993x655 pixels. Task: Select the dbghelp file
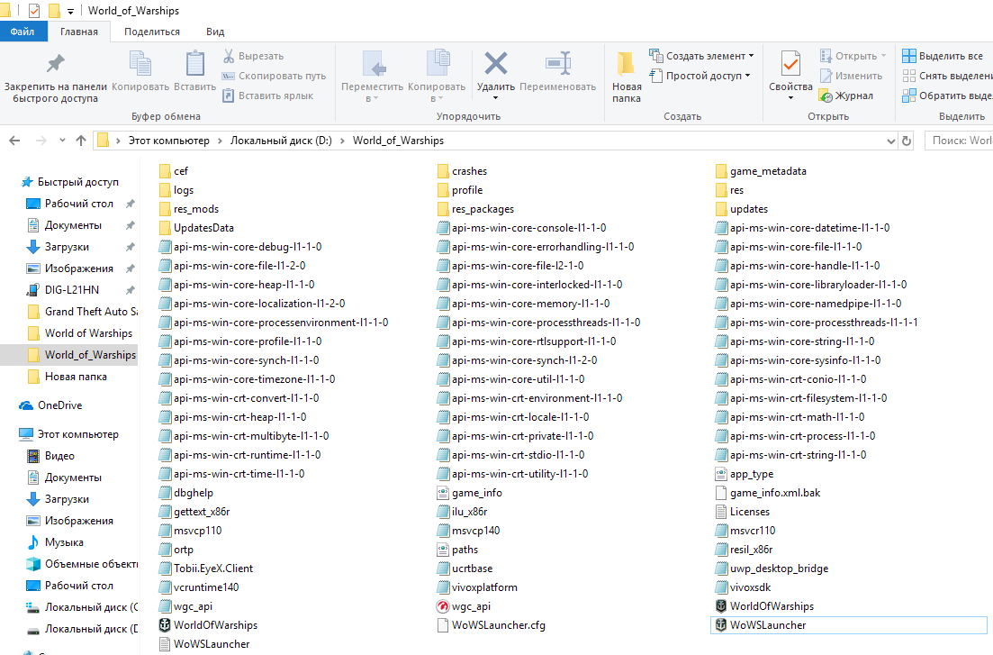tap(186, 493)
